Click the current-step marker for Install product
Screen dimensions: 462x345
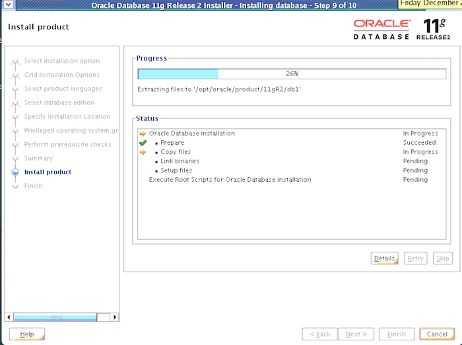(15, 172)
